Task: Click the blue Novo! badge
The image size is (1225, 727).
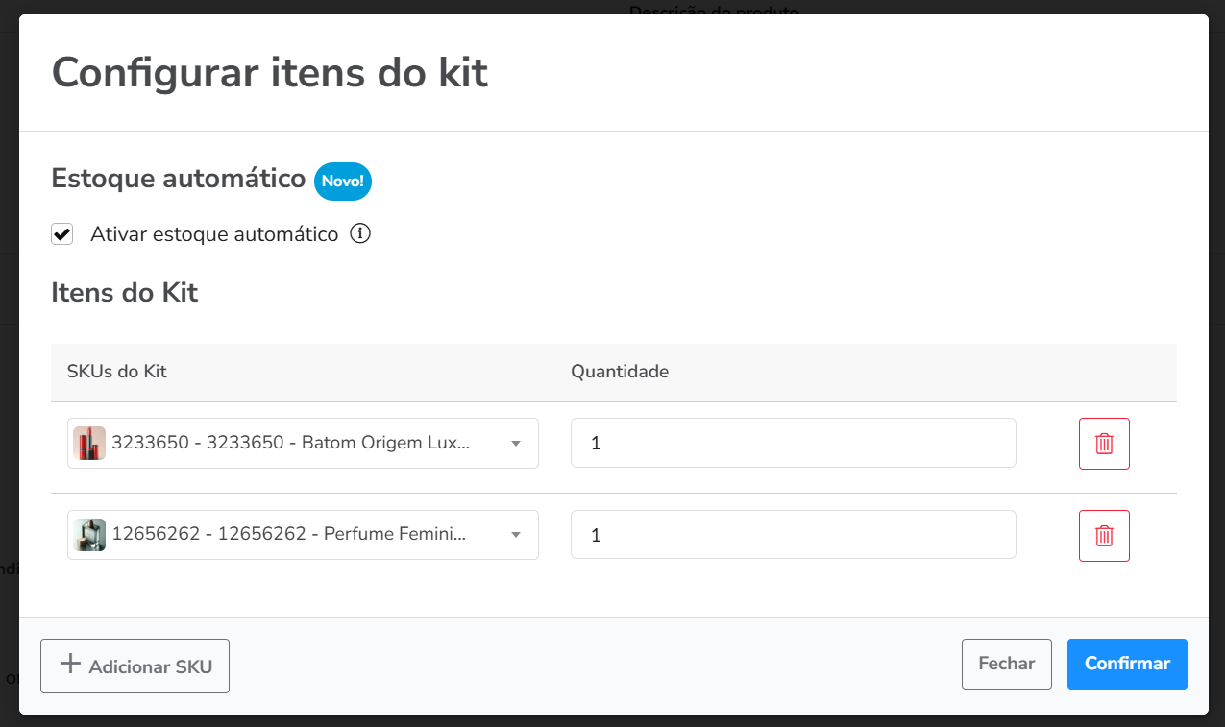Action: [343, 181]
